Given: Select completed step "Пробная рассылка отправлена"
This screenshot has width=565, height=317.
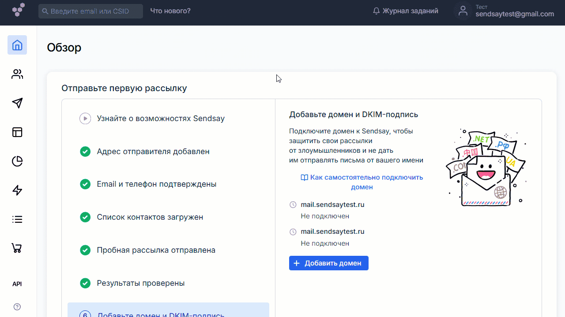Looking at the screenshot, I should click(x=156, y=250).
